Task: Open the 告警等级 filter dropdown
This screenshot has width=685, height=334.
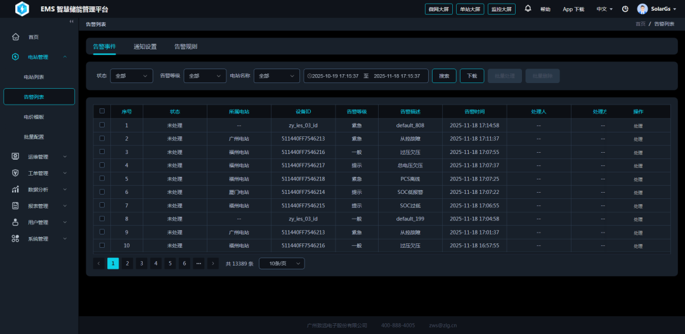Action: pyautogui.click(x=205, y=76)
